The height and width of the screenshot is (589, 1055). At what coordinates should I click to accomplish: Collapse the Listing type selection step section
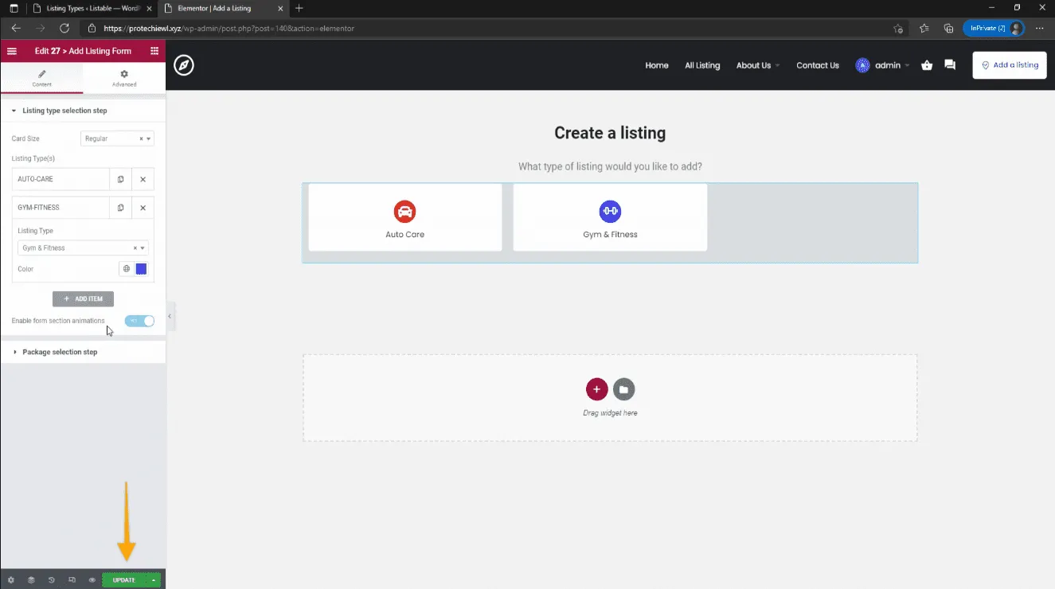(x=64, y=111)
